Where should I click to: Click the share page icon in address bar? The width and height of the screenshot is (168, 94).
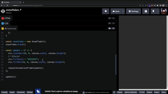pyautogui.click(x=143, y=5)
